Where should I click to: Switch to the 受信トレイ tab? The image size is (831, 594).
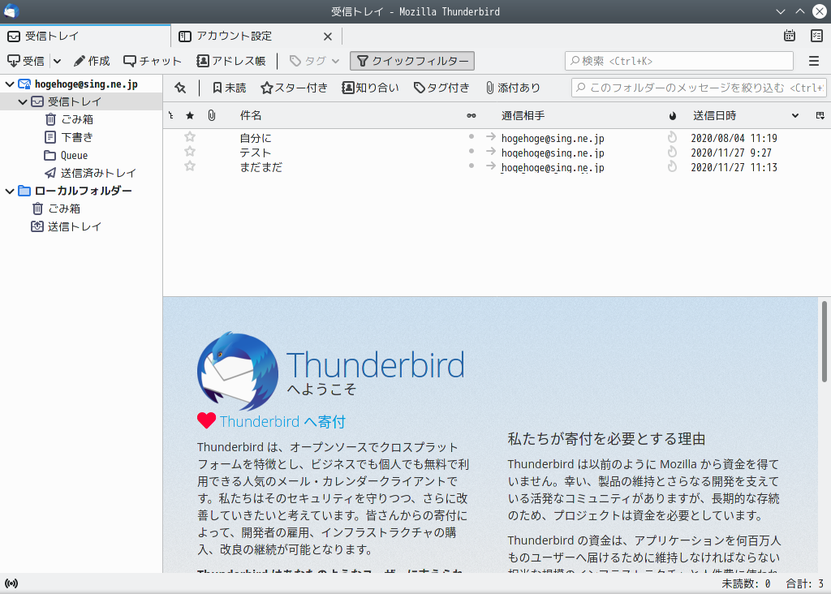click(85, 36)
